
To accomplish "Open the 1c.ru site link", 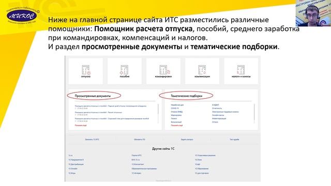I will 70,156.
